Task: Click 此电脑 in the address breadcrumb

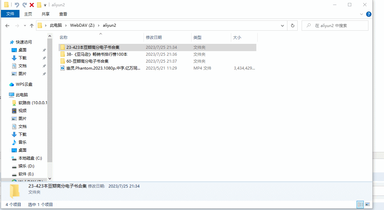Action: [x=56, y=25]
